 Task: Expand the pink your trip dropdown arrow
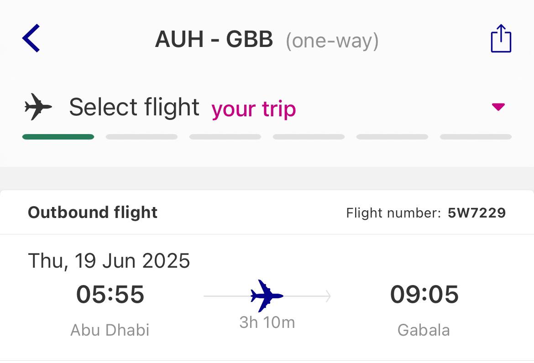pyautogui.click(x=498, y=107)
